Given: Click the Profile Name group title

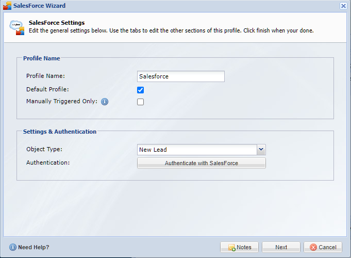Looking at the screenshot, I should click(42, 58).
